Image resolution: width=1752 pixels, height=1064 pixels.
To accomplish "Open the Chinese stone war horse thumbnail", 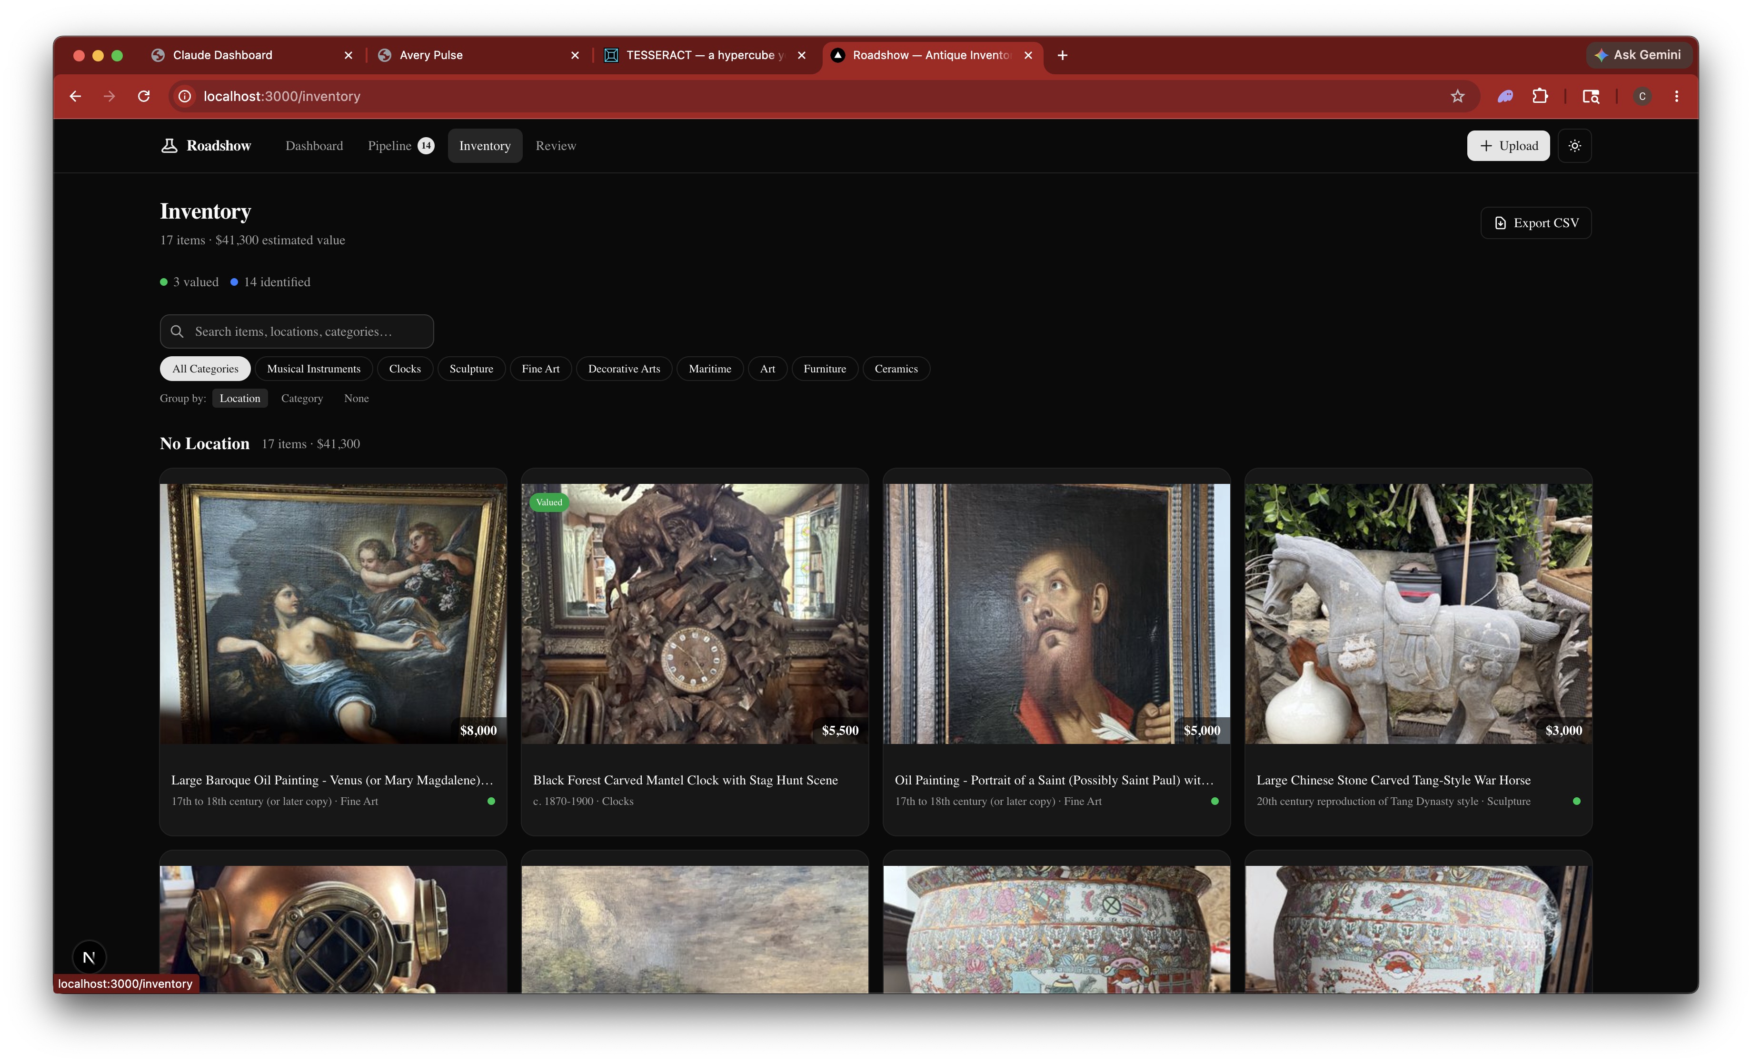I will [1419, 614].
